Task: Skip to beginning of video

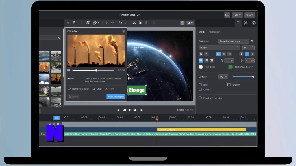Action: (x=118, y=110)
